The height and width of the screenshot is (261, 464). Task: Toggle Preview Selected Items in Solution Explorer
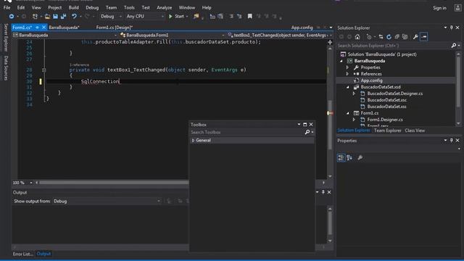(423, 37)
